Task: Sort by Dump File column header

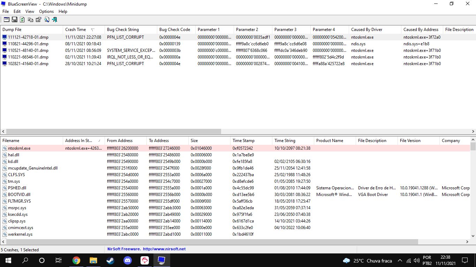Action: tap(31, 30)
